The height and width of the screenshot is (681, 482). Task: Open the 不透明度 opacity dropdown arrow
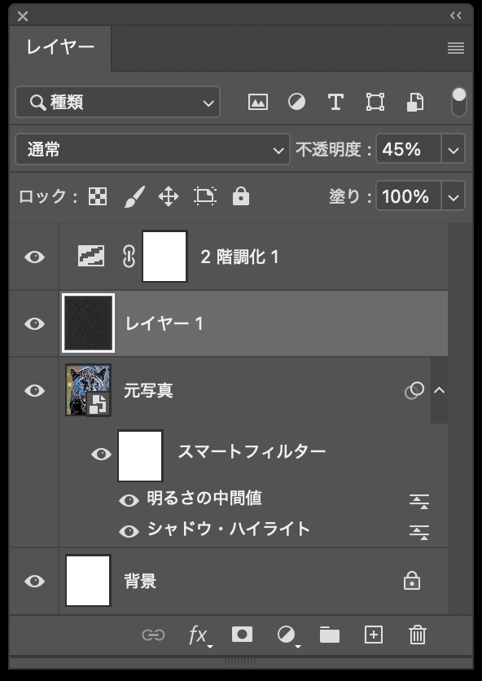(x=453, y=149)
